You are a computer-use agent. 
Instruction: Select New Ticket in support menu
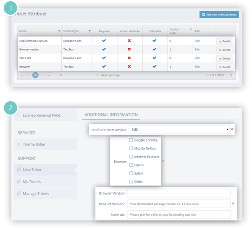click(45, 170)
